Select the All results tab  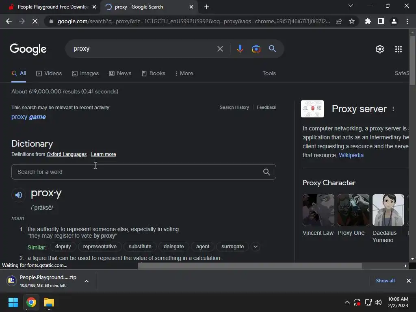(19, 73)
